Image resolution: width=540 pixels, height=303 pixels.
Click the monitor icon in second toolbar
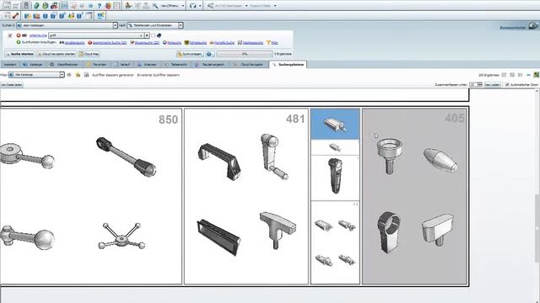(100, 16)
